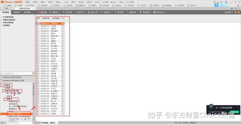Open the Excel插件 menu
Image resolution: width=241 pixels, height=125 pixels.
105,2
